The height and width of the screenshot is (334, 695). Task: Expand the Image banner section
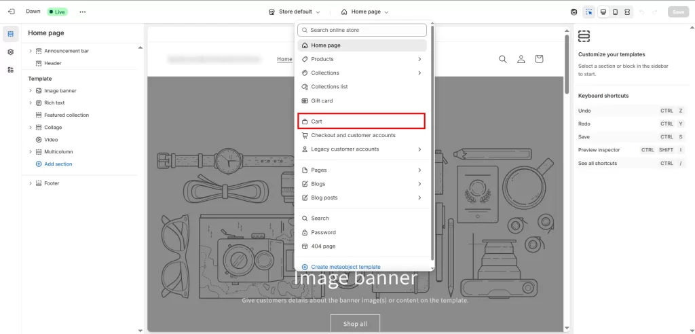pyautogui.click(x=31, y=90)
